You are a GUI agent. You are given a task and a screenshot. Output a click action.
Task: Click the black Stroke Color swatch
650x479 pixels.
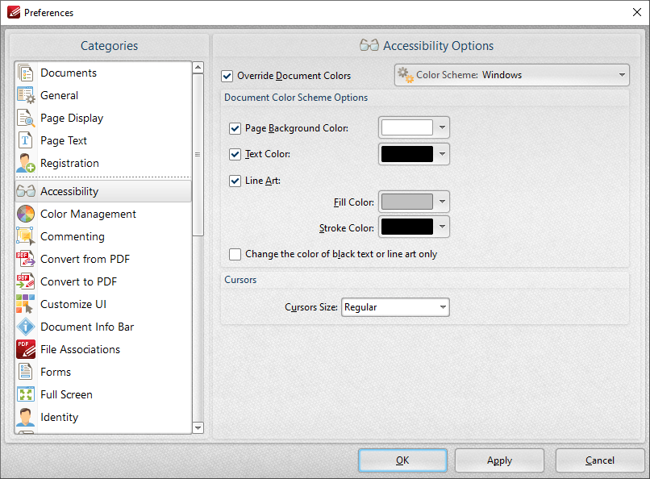click(407, 227)
